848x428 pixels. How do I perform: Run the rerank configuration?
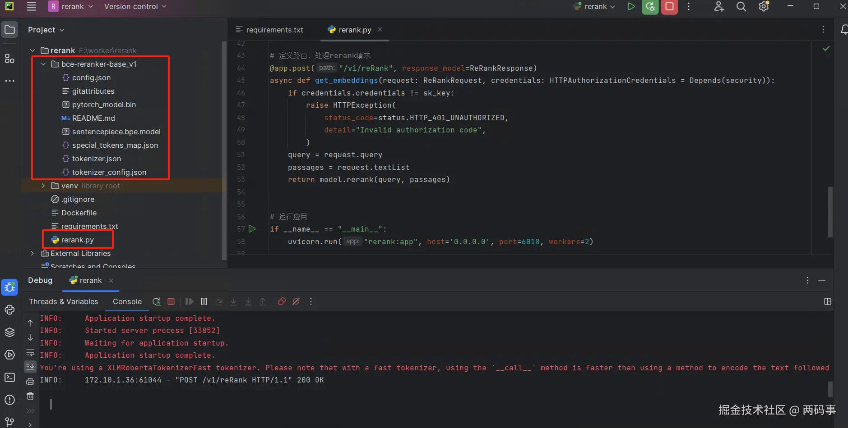(x=631, y=6)
